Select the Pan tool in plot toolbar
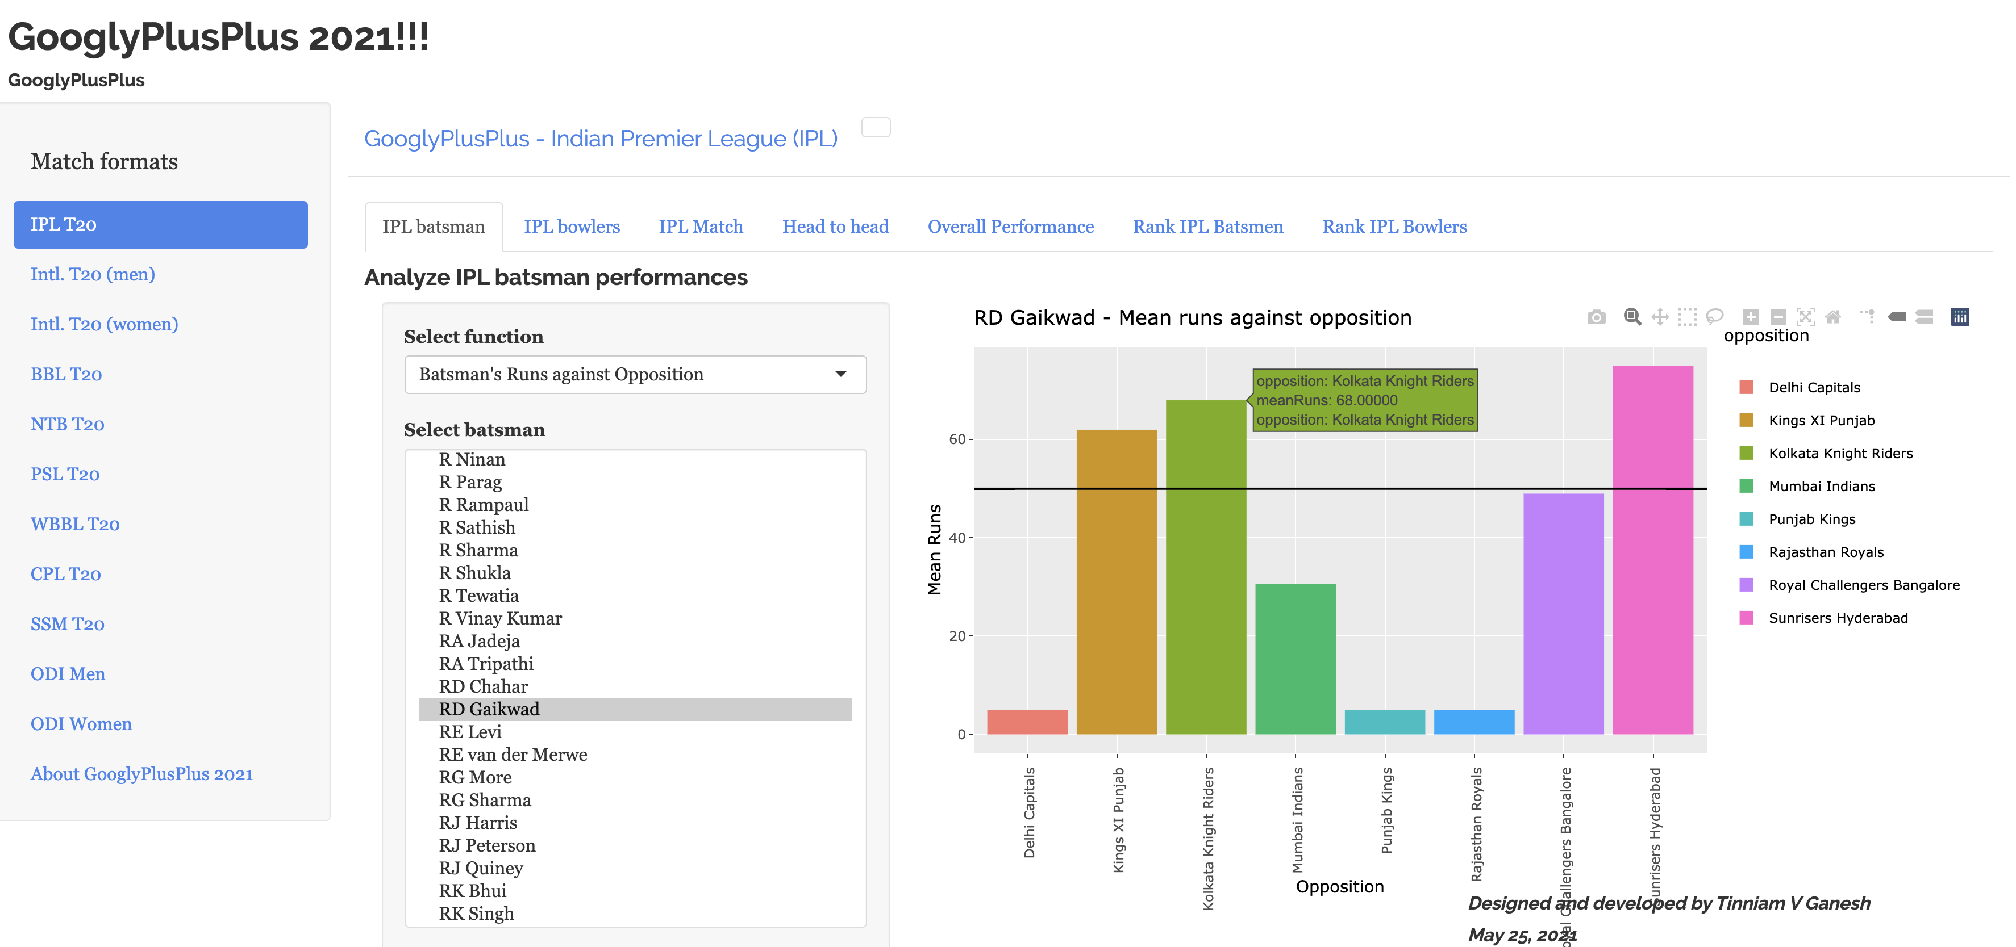2016x947 pixels. pos(1660,317)
